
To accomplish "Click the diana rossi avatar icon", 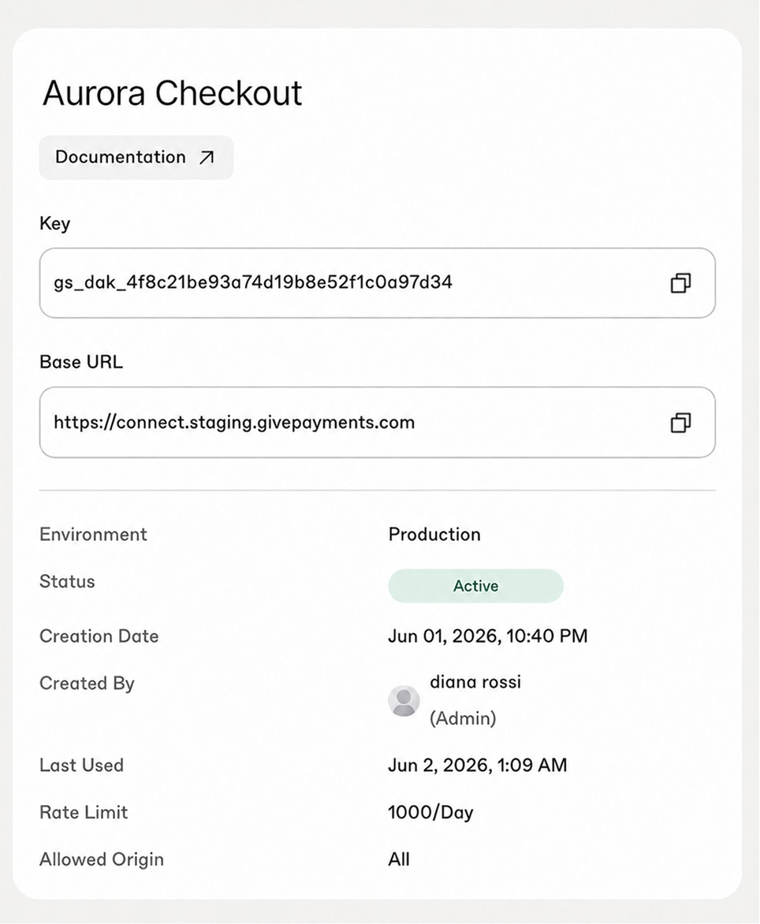I will point(404,701).
